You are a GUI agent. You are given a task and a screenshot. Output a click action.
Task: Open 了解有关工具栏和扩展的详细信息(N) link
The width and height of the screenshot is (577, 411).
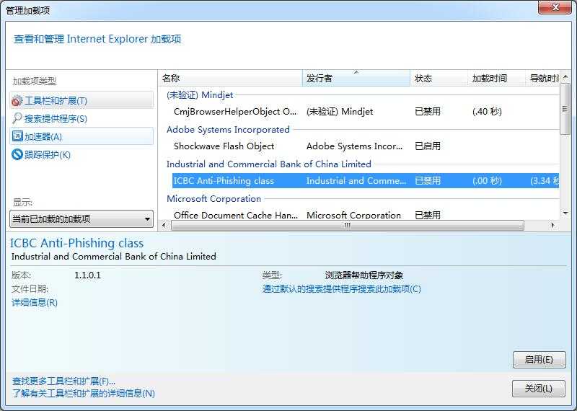click(x=84, y=394)
